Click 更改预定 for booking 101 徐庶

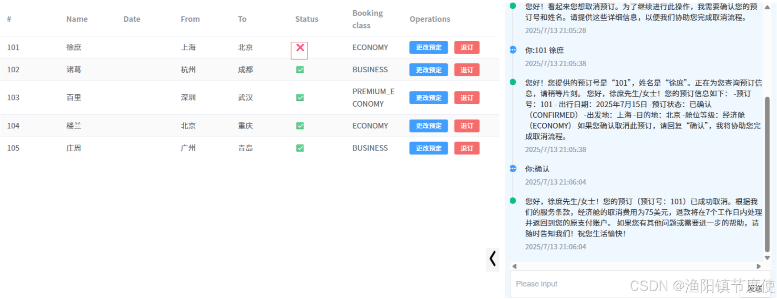pyautogui.click(x=428, y=47)
